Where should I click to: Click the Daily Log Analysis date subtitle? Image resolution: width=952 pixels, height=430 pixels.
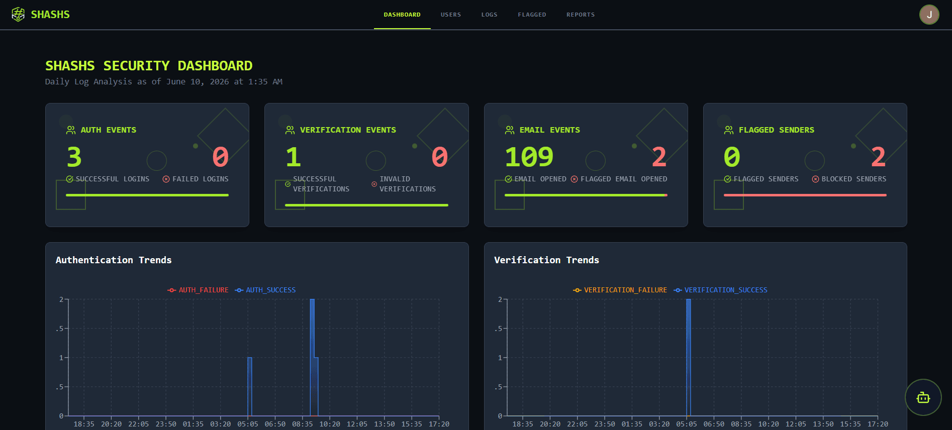pos(164,82)
